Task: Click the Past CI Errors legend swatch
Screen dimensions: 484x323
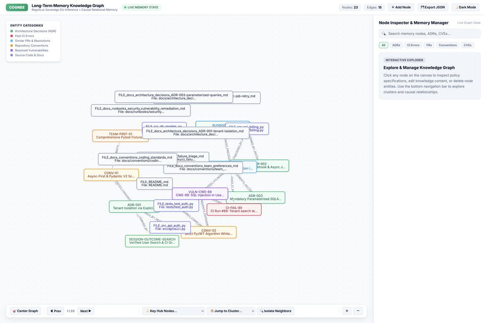Action: click(12, 36)
